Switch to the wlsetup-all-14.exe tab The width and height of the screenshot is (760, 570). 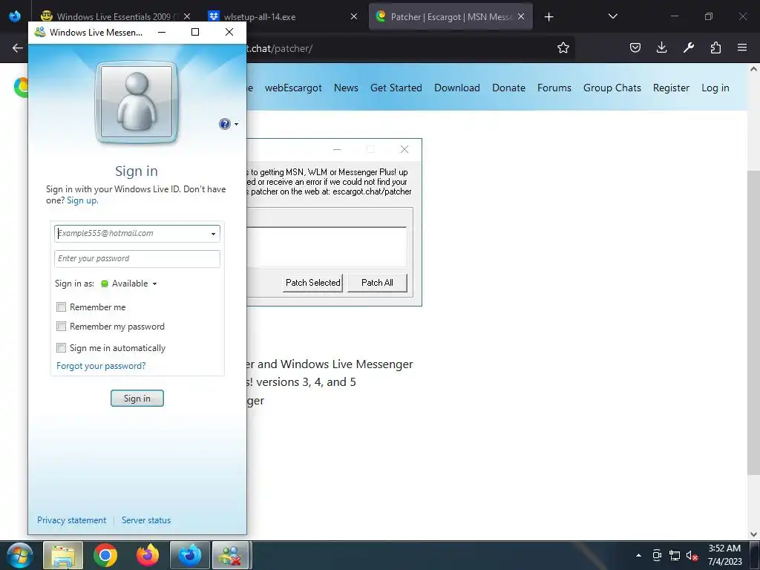pos(283,16)
